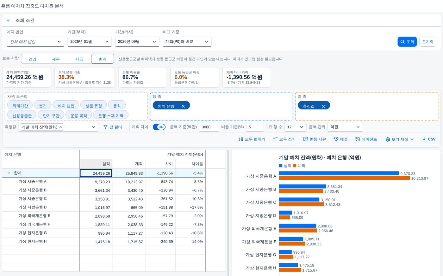Open the 기간(까지) 2026년 09월 dropdown
The image size is (443, 276).
[137, 42]
